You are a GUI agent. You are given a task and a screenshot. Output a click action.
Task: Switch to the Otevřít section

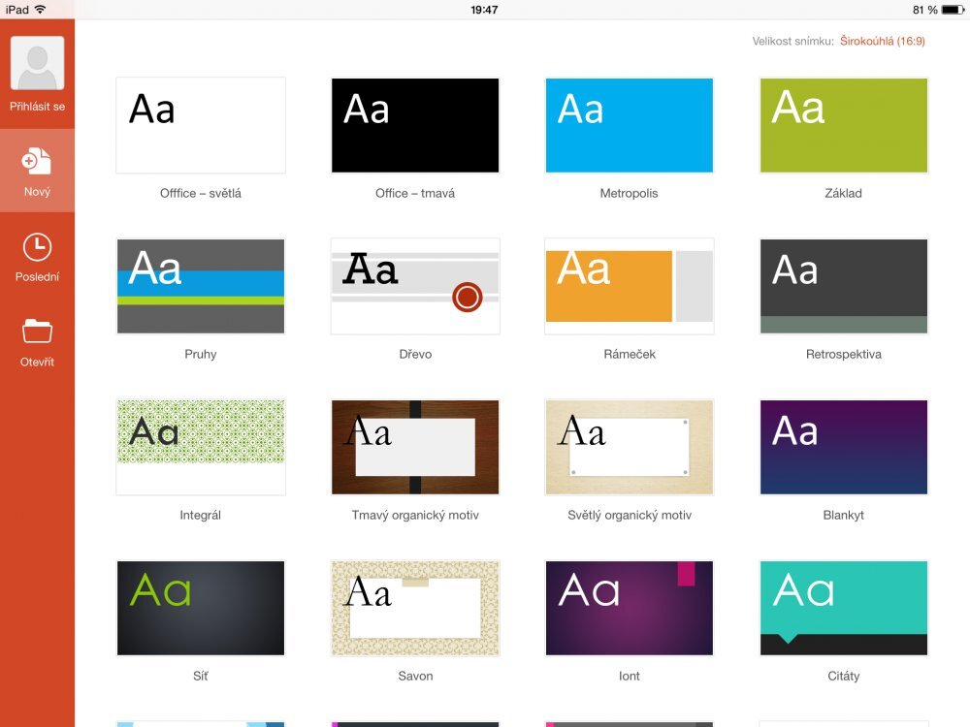(x=37, y=341)
